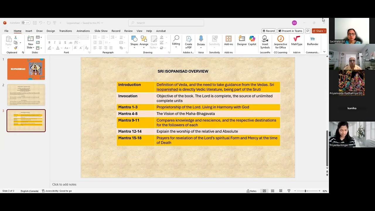Collapse the ribbon display options chevron
375x211 pixels.
pos(324,52)
